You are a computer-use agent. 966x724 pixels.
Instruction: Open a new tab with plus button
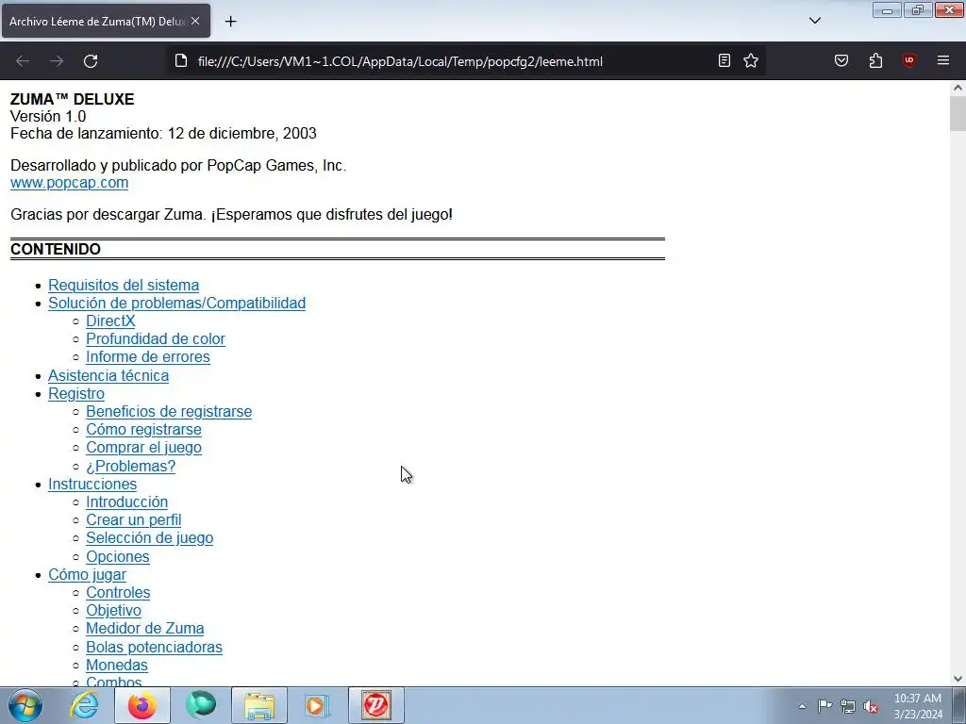[230, 21]
